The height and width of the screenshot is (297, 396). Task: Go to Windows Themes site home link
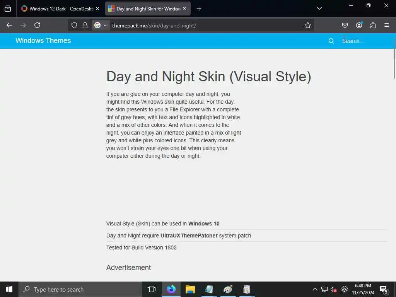coord(43,41)
